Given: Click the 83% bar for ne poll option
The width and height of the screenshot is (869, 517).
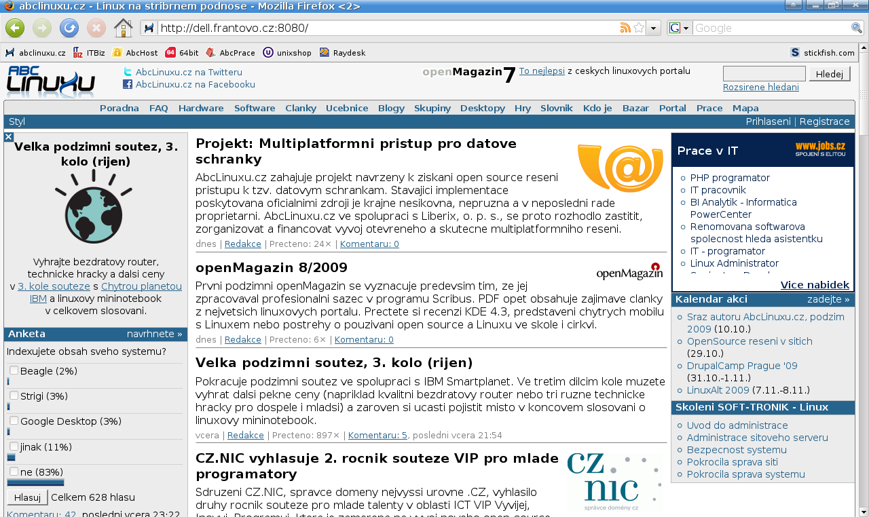Looking at the screenshot, I should tap(35, 482).
